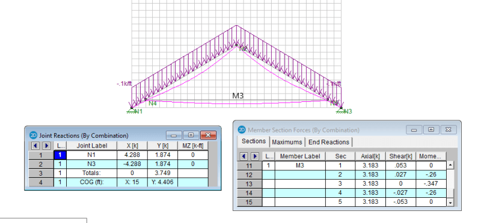Click the 2D icon of Member Section Forces window
Viewport: 481px width, 223px height.
tap(242, 129)
